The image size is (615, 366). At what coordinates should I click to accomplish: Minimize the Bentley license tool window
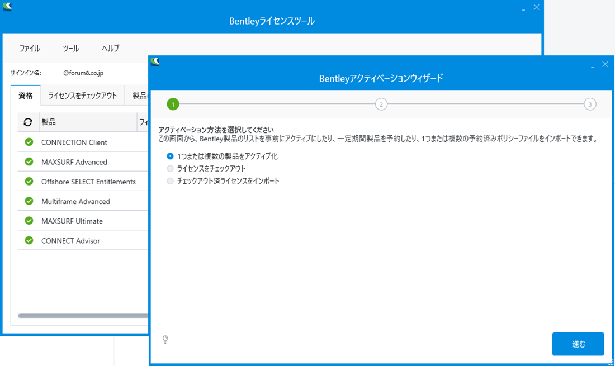pos(524,9)
